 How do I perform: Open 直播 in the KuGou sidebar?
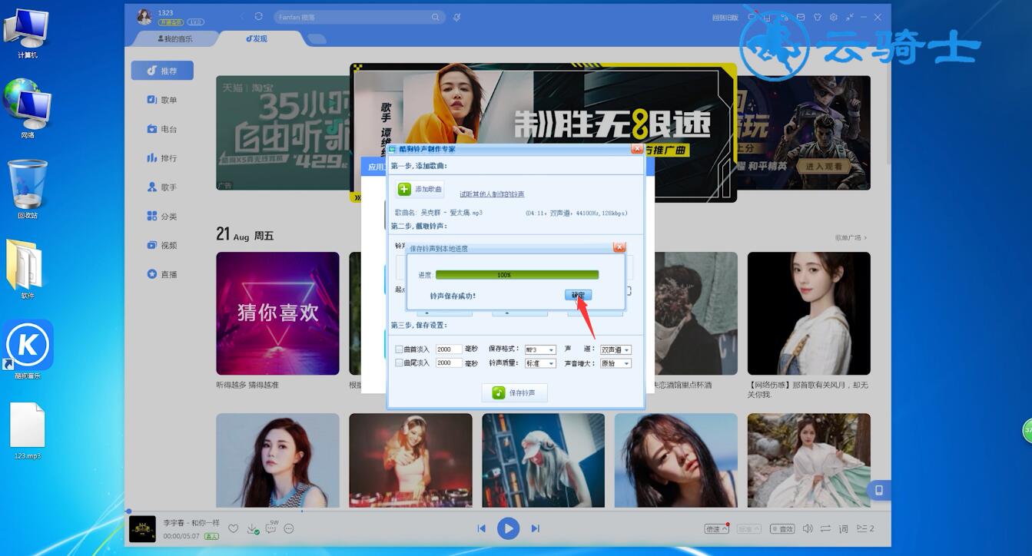click(162, 274)
